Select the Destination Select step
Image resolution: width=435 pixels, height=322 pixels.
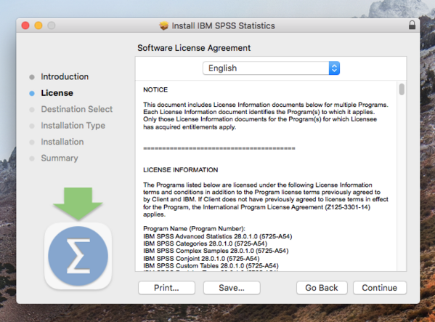click(x=77, y=109)
